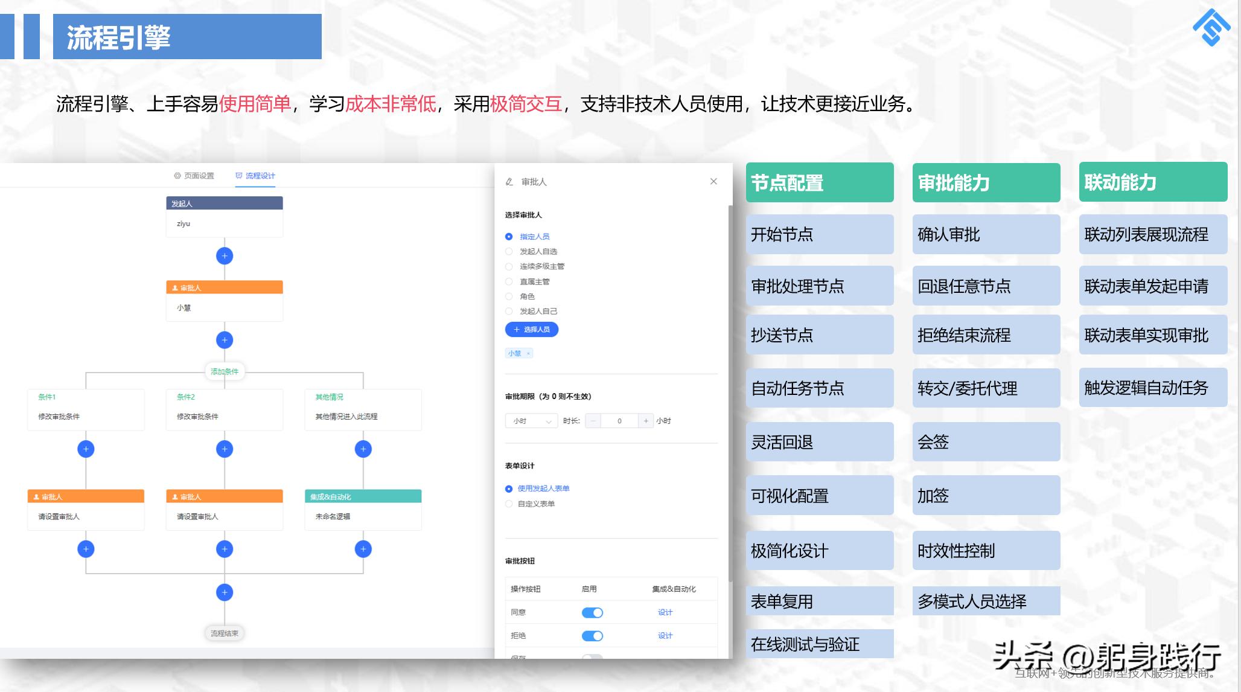Enable the 拒绝 approval button toggle
Image resolution: width=1241 pixels, height=692 pixels.
click(x=593, y=636)
